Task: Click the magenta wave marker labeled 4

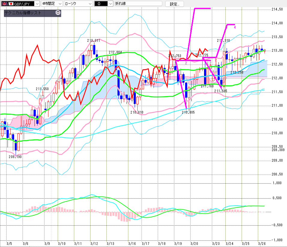Action: (235, 27)
